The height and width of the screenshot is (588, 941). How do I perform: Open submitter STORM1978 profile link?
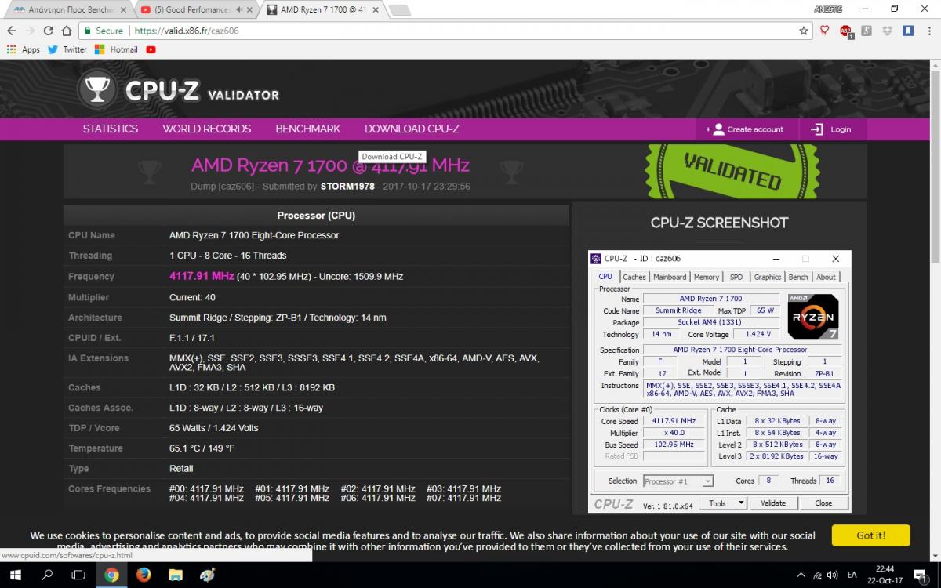point(347,187)
